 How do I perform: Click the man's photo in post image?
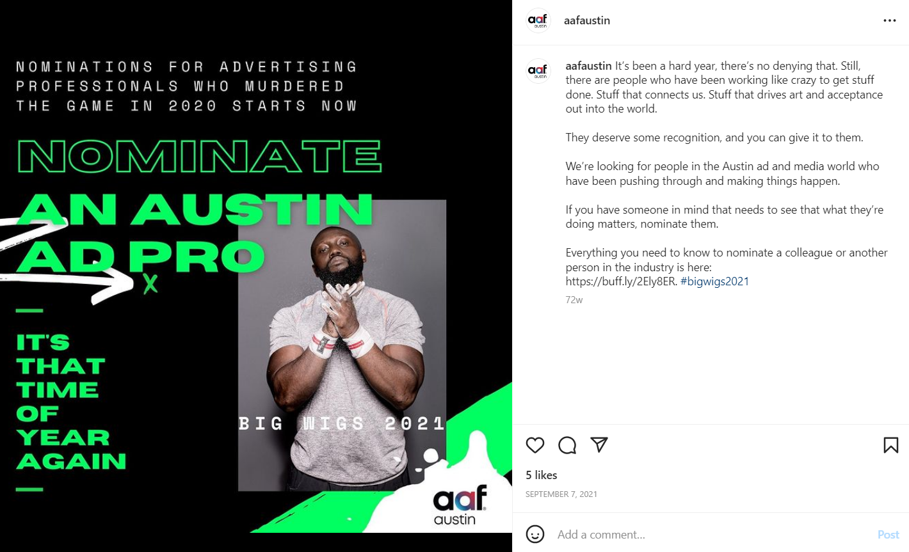coord(342,345)
